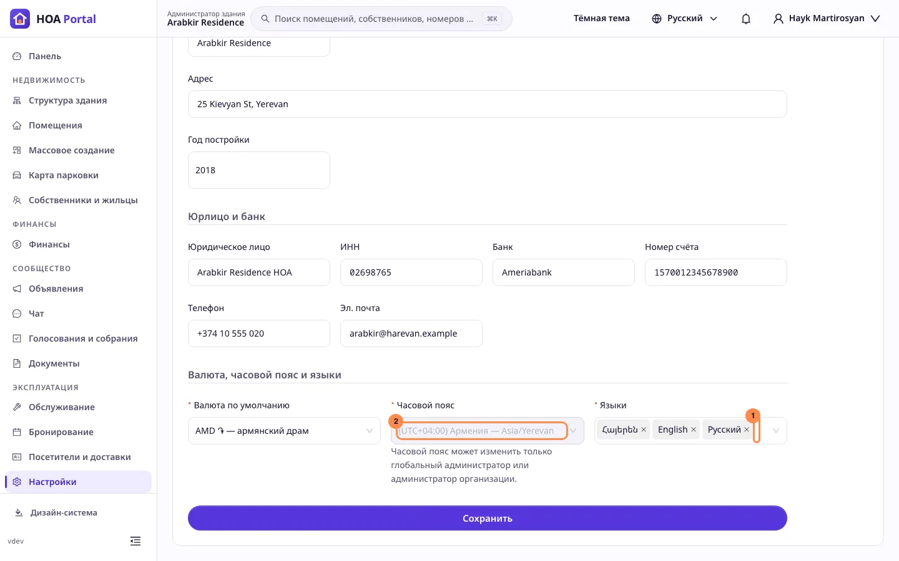Open Hayk Martirosyan user menu
Viewport: 899px width, 561px height.
click(x=827, y=19)
